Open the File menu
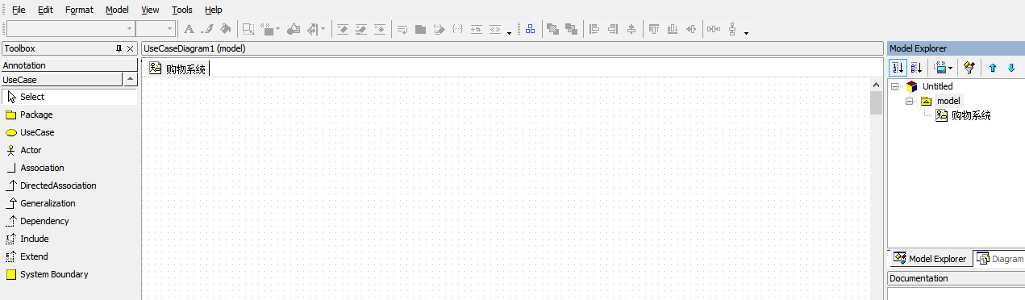 [19, 10]
